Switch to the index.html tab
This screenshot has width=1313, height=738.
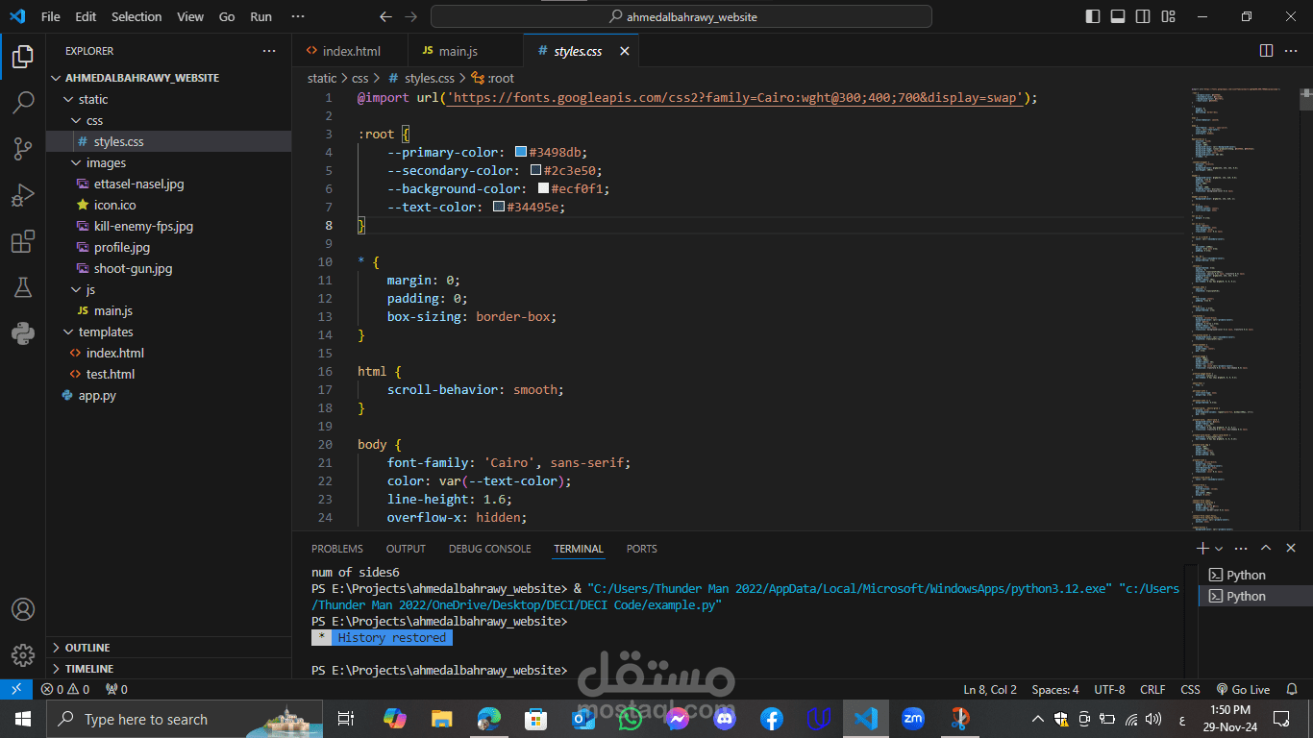tap(350, 51)
